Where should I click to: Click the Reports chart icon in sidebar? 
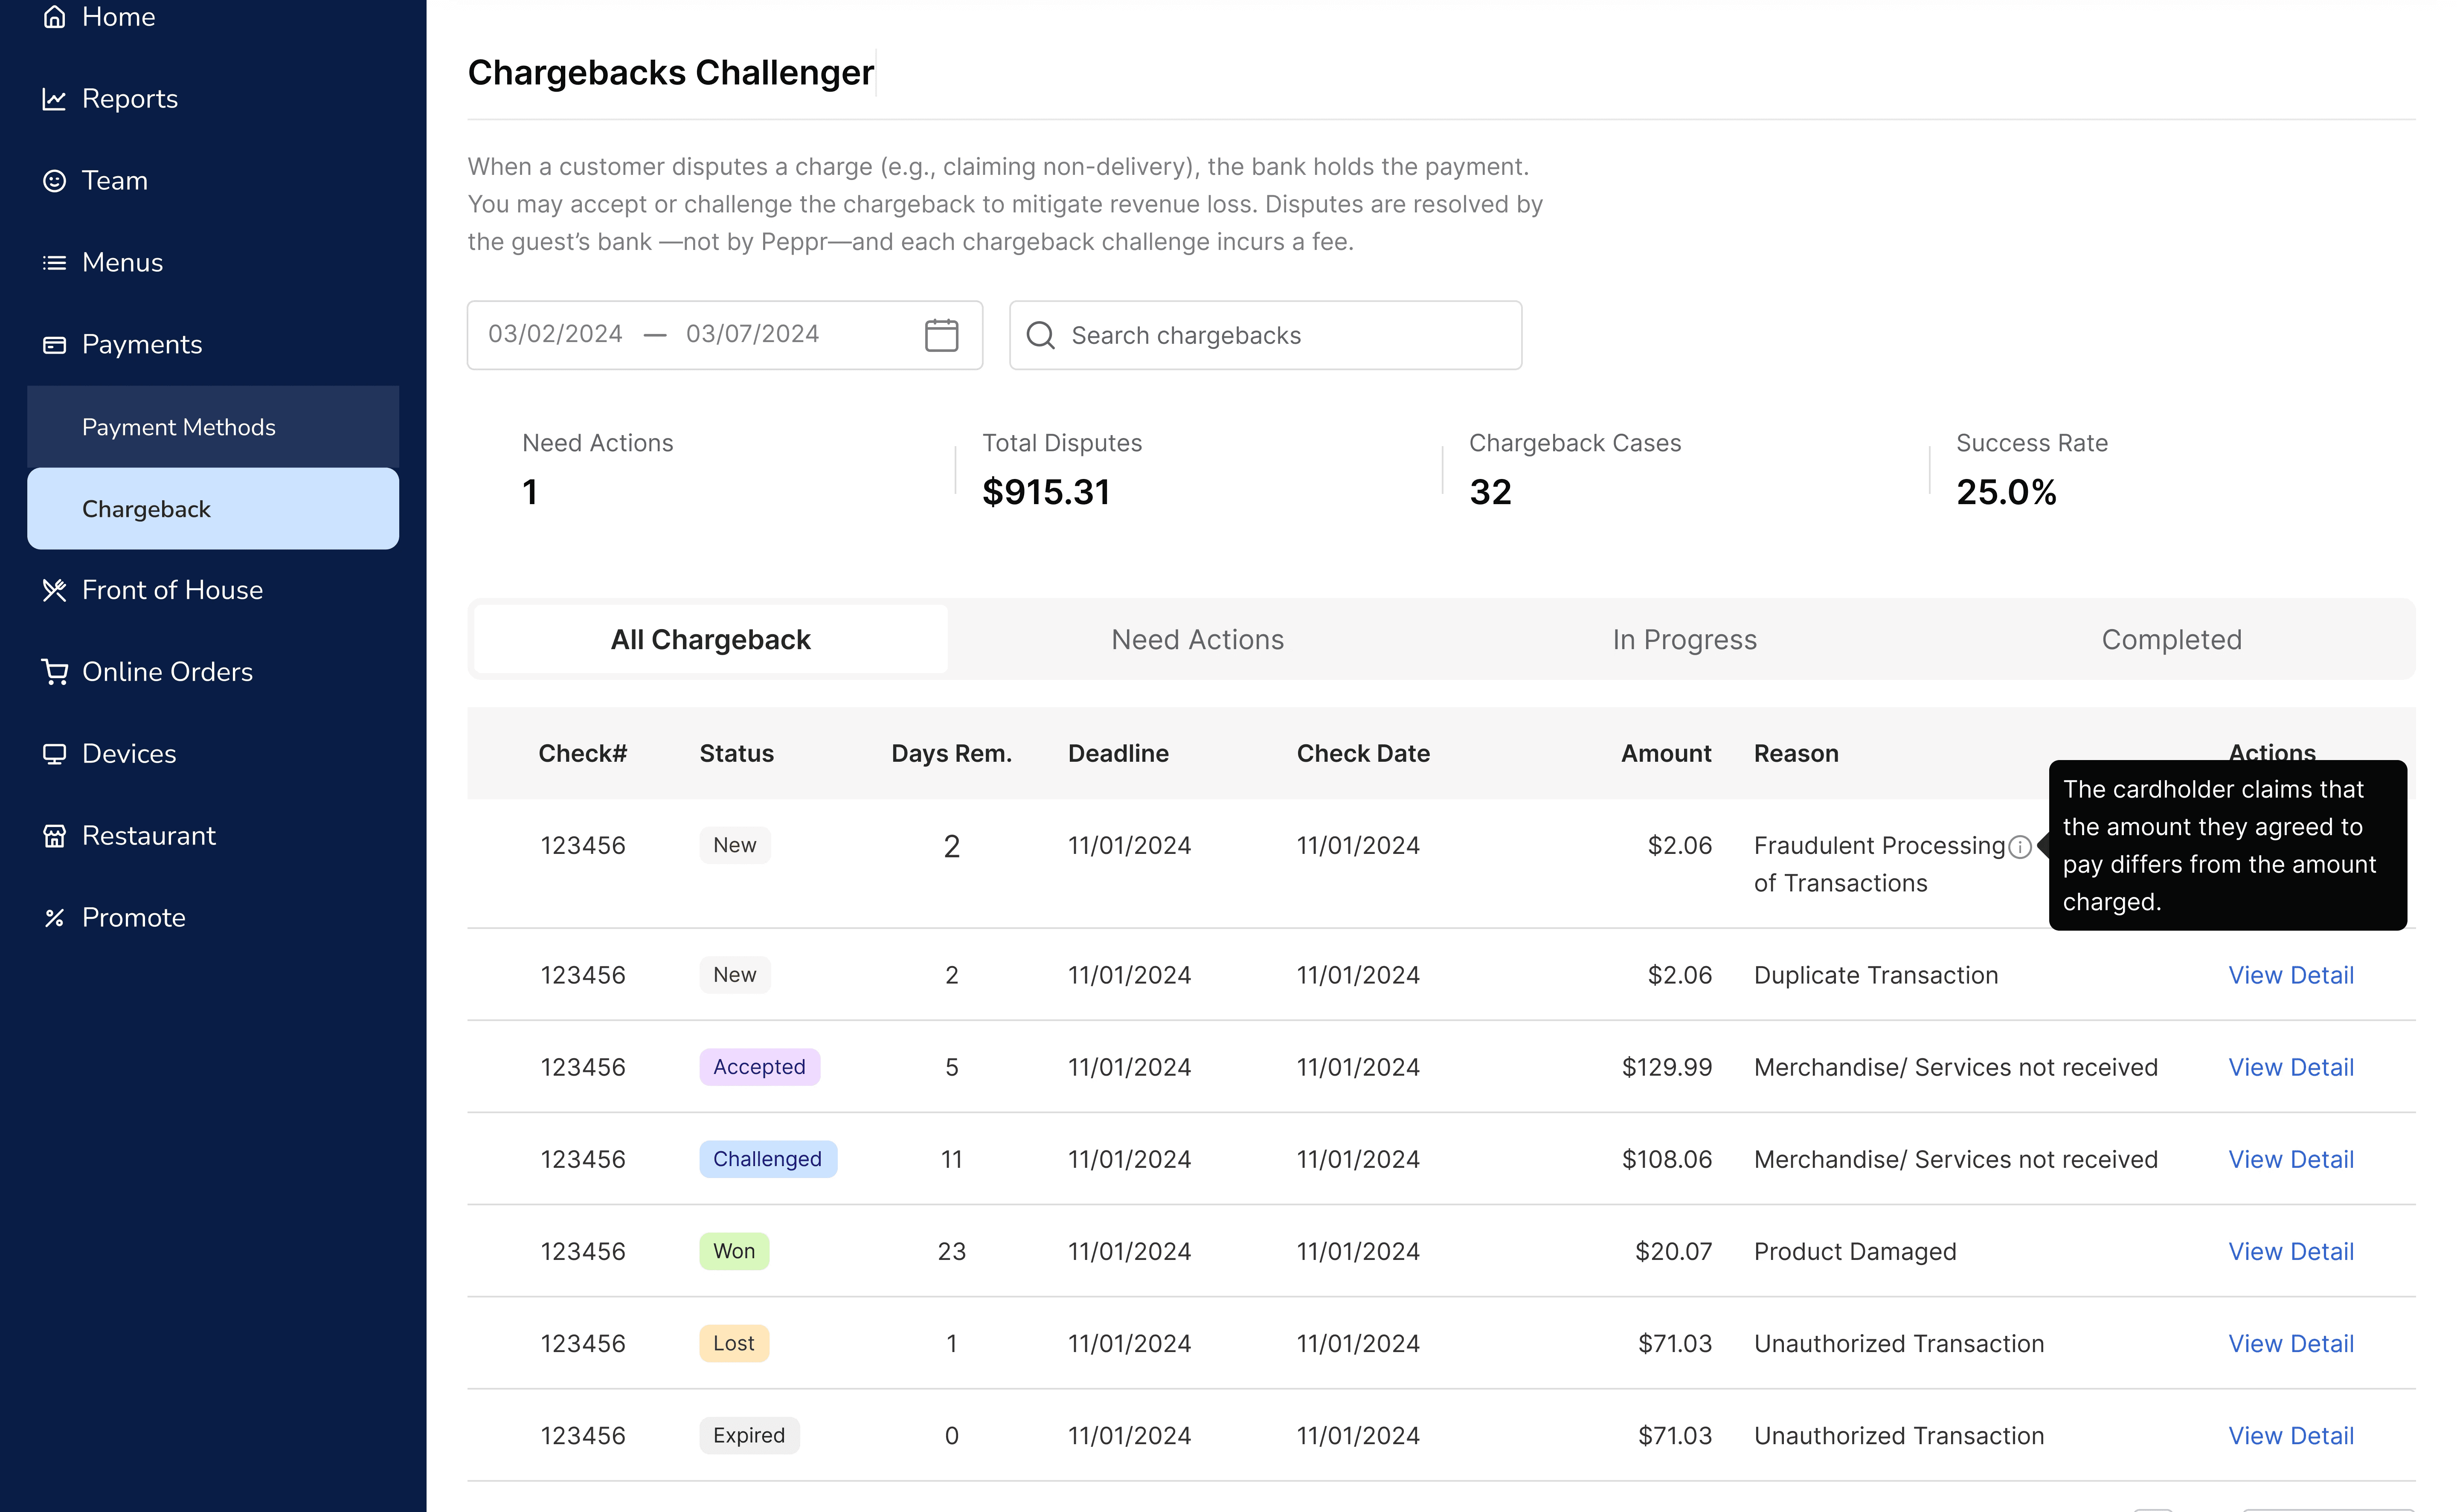point(54,99)
